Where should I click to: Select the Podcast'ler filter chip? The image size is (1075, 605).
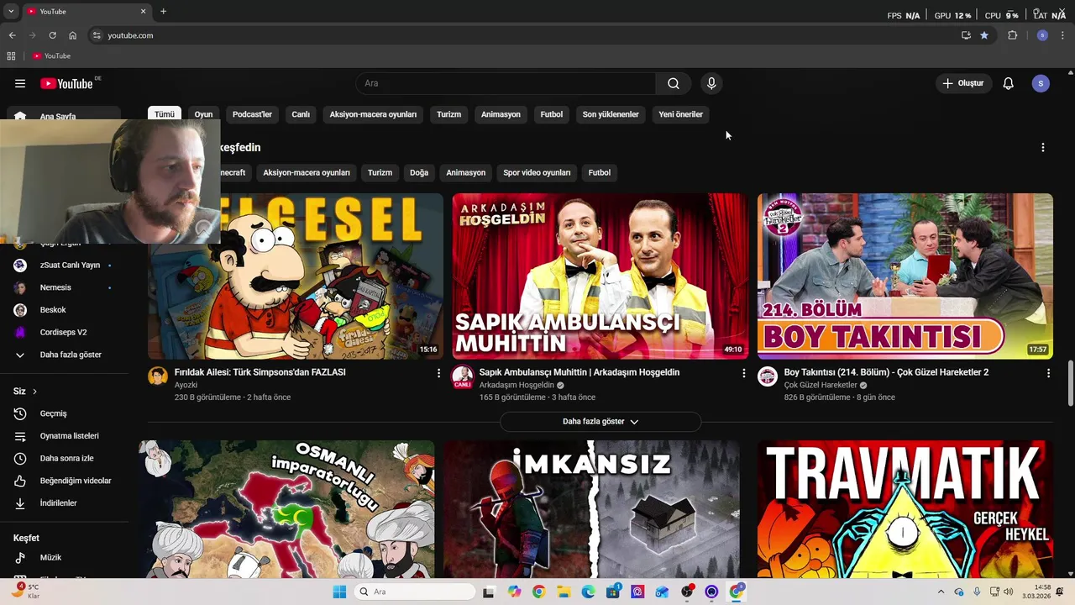point(252,114)
